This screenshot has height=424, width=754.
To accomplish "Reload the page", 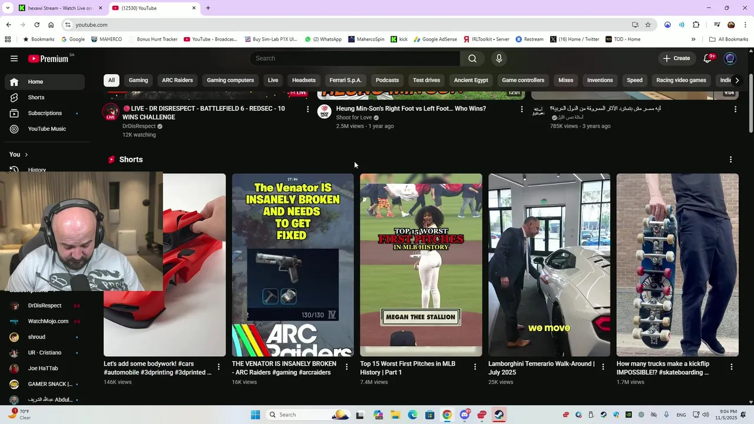I will click(37, 25).
